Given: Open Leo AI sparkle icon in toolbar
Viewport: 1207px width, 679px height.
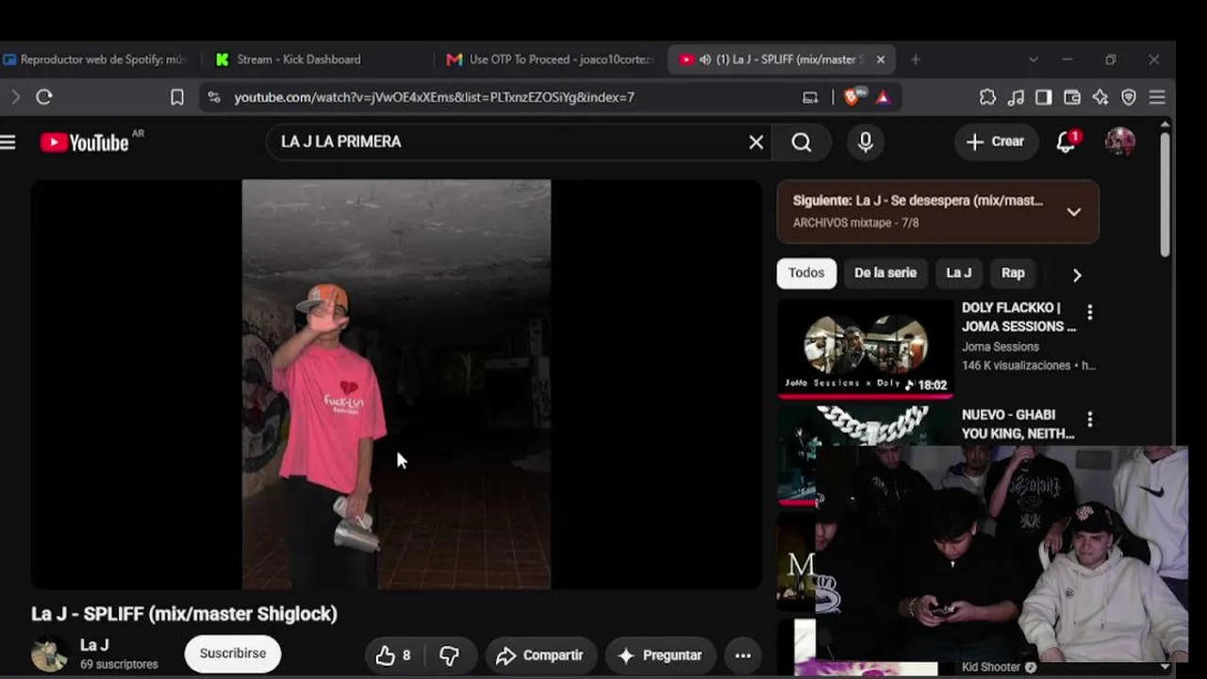Looking at the screenshot, I should [1100, 97].
